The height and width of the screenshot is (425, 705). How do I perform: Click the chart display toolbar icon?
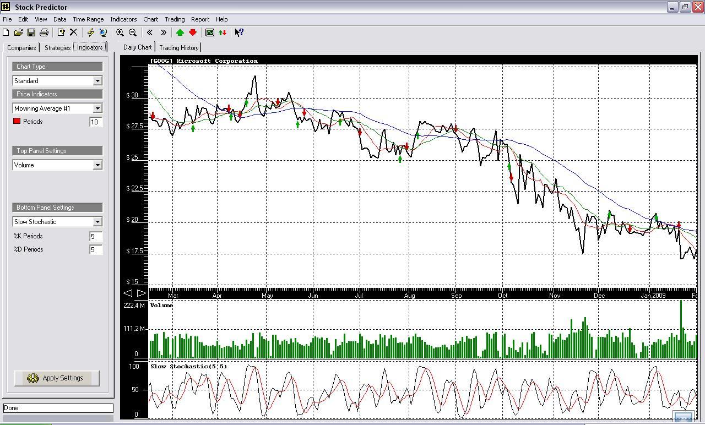tap(210, 32)
